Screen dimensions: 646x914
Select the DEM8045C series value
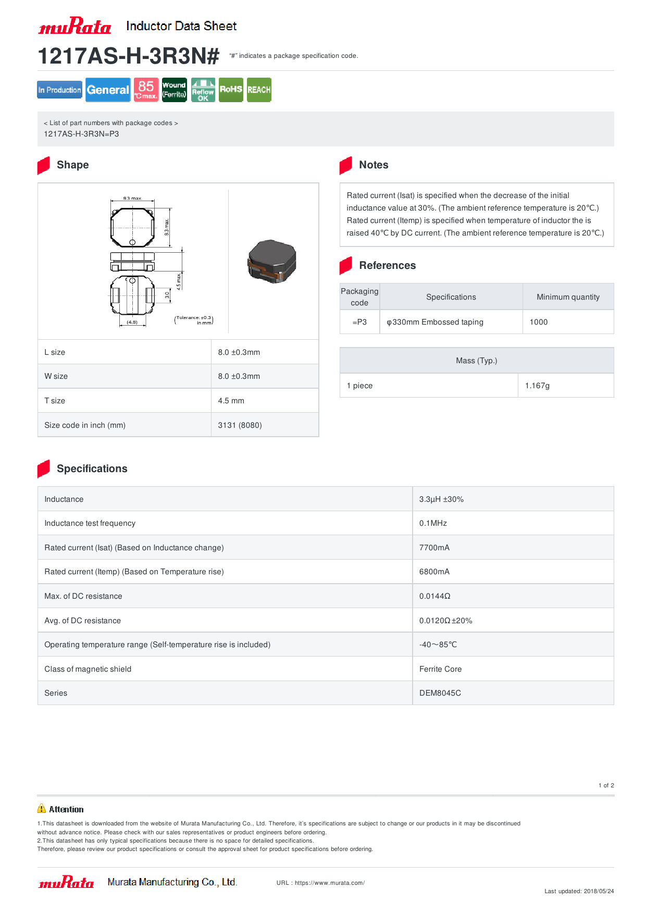click(440, 693)
